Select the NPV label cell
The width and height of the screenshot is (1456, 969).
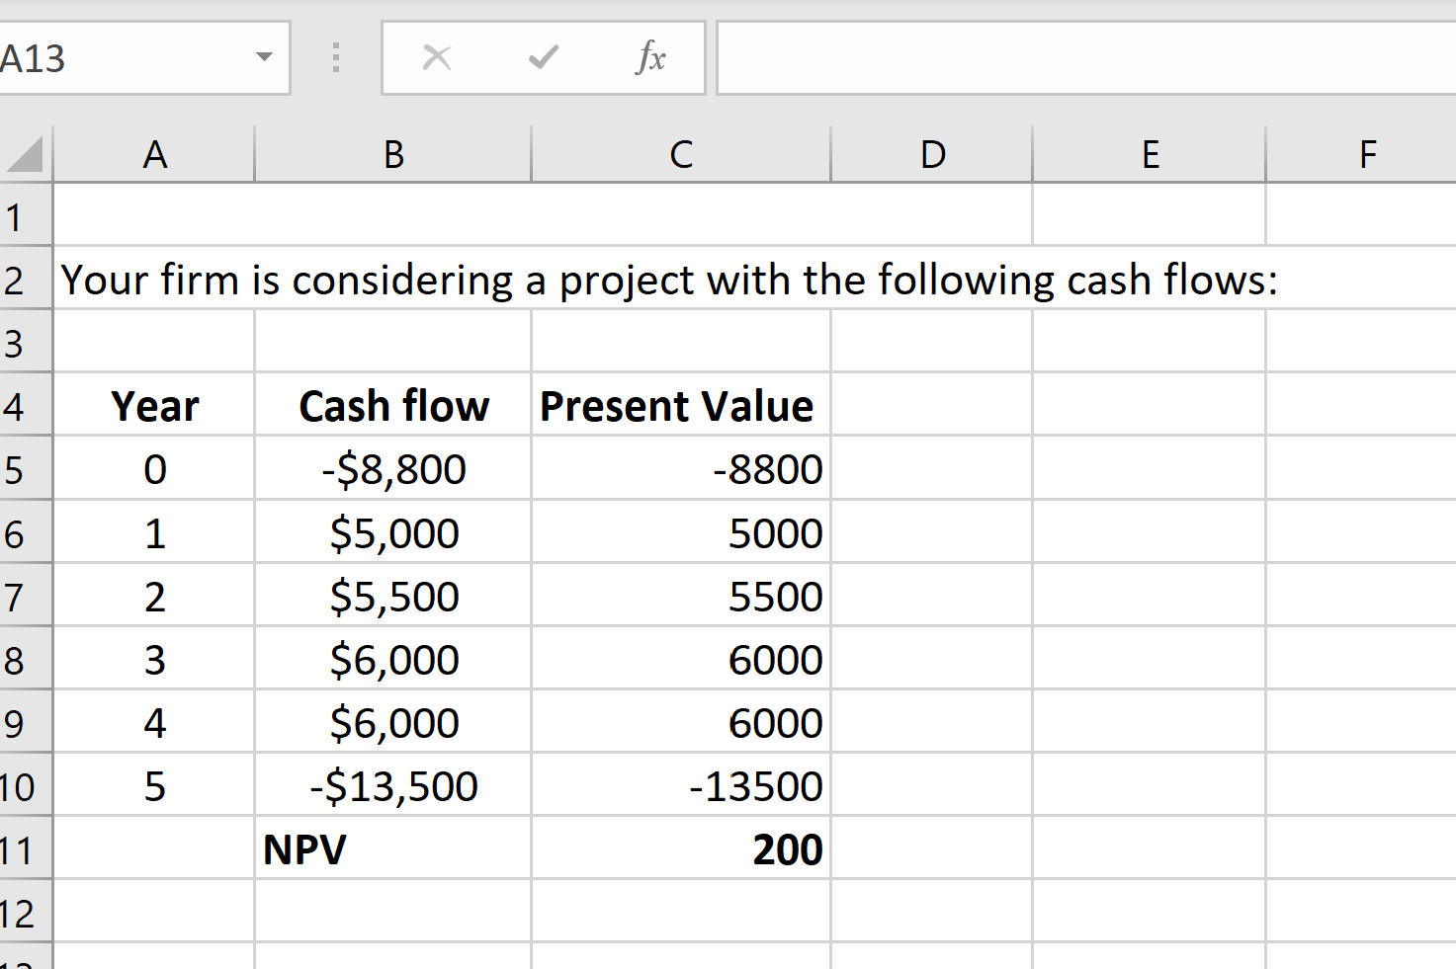[x=392, y=848]
